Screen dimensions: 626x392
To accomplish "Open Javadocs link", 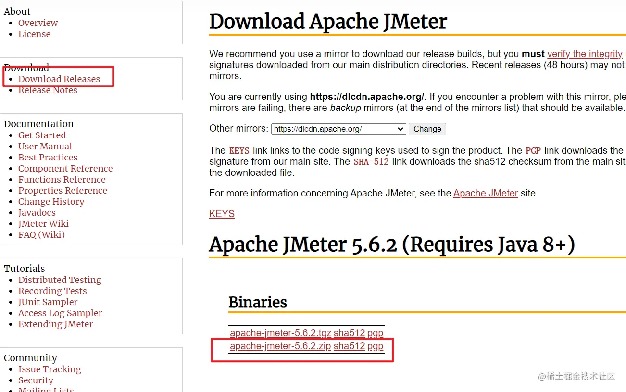I will point(37,213).
